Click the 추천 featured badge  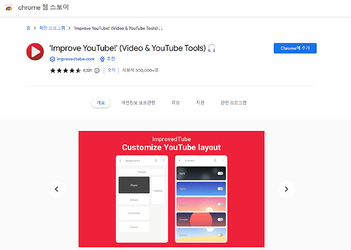pos(107,59)
